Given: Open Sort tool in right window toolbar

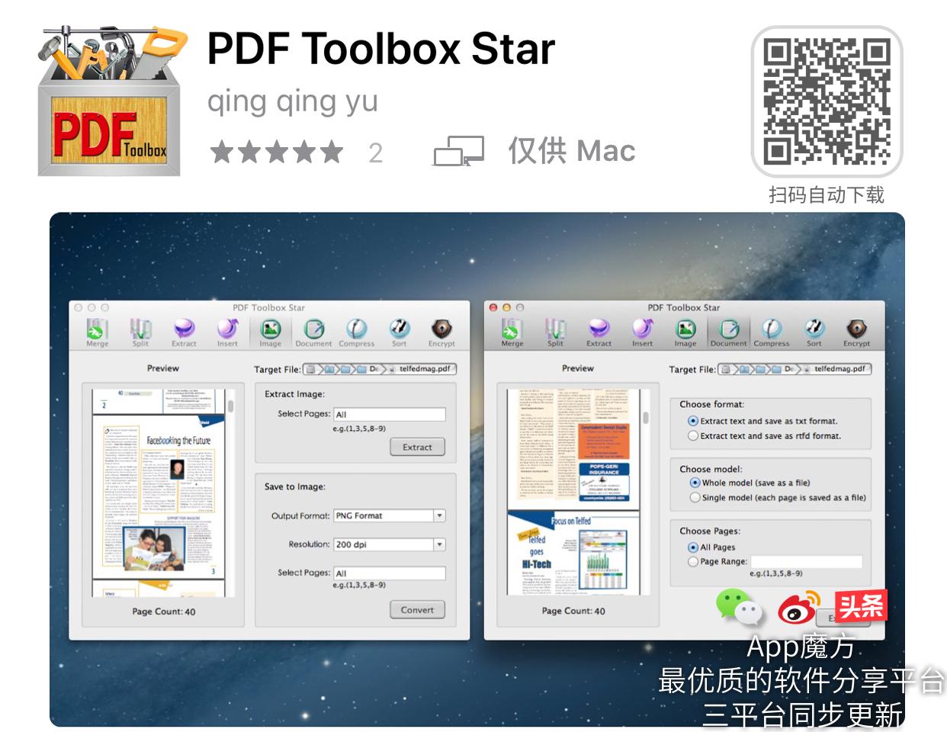Looking at the screenshot, I should pos(814,332).
